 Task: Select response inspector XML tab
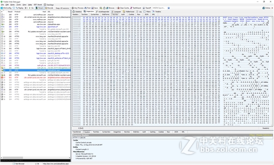[183, 132]
